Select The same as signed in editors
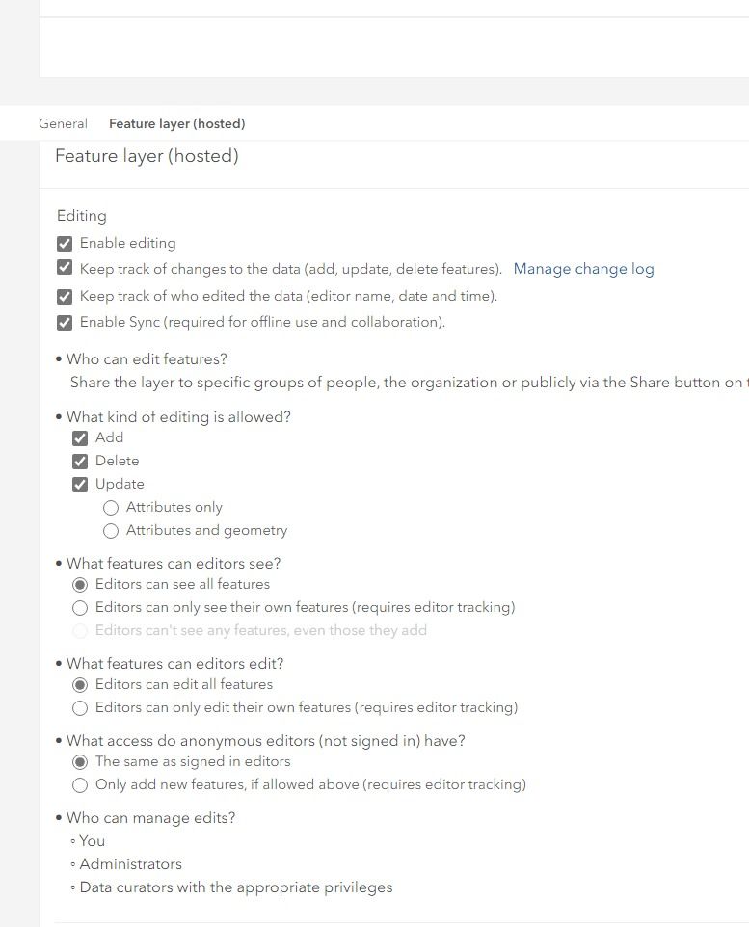Image resolution: width=749 pixels, height=927 pixels. [x=80, y=762]
